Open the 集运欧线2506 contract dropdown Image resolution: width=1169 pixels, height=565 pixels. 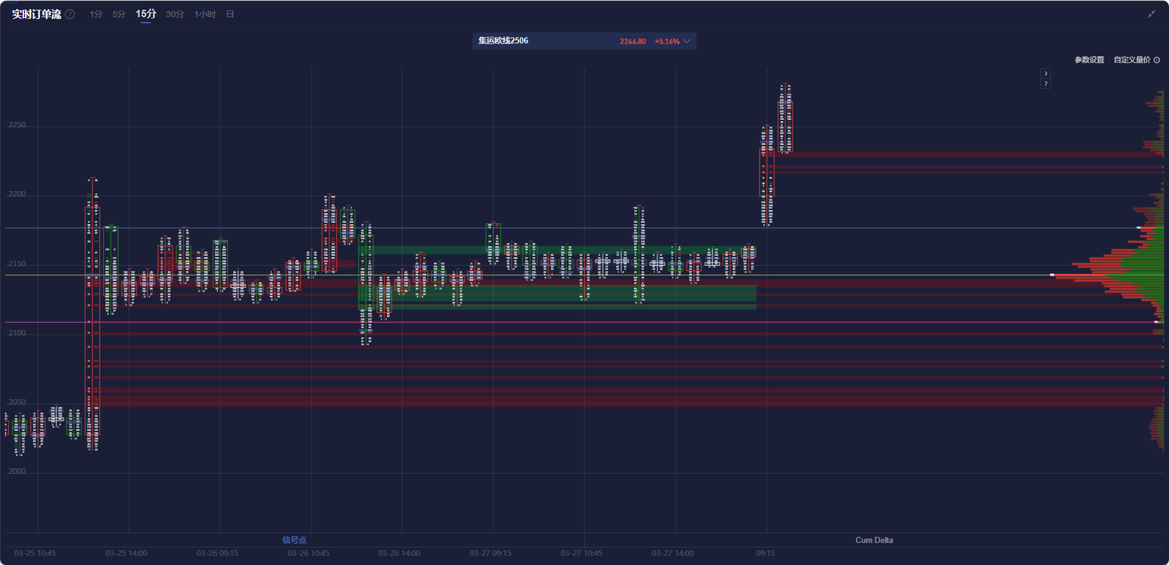tap(584, 41)
